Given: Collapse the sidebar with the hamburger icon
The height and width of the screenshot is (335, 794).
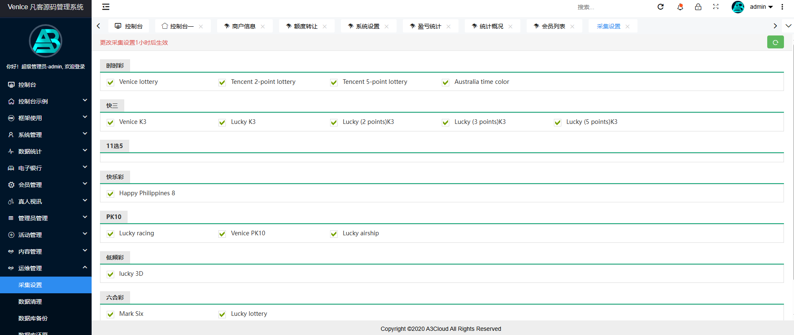Looking at the screenshot, I should (106, 7).
